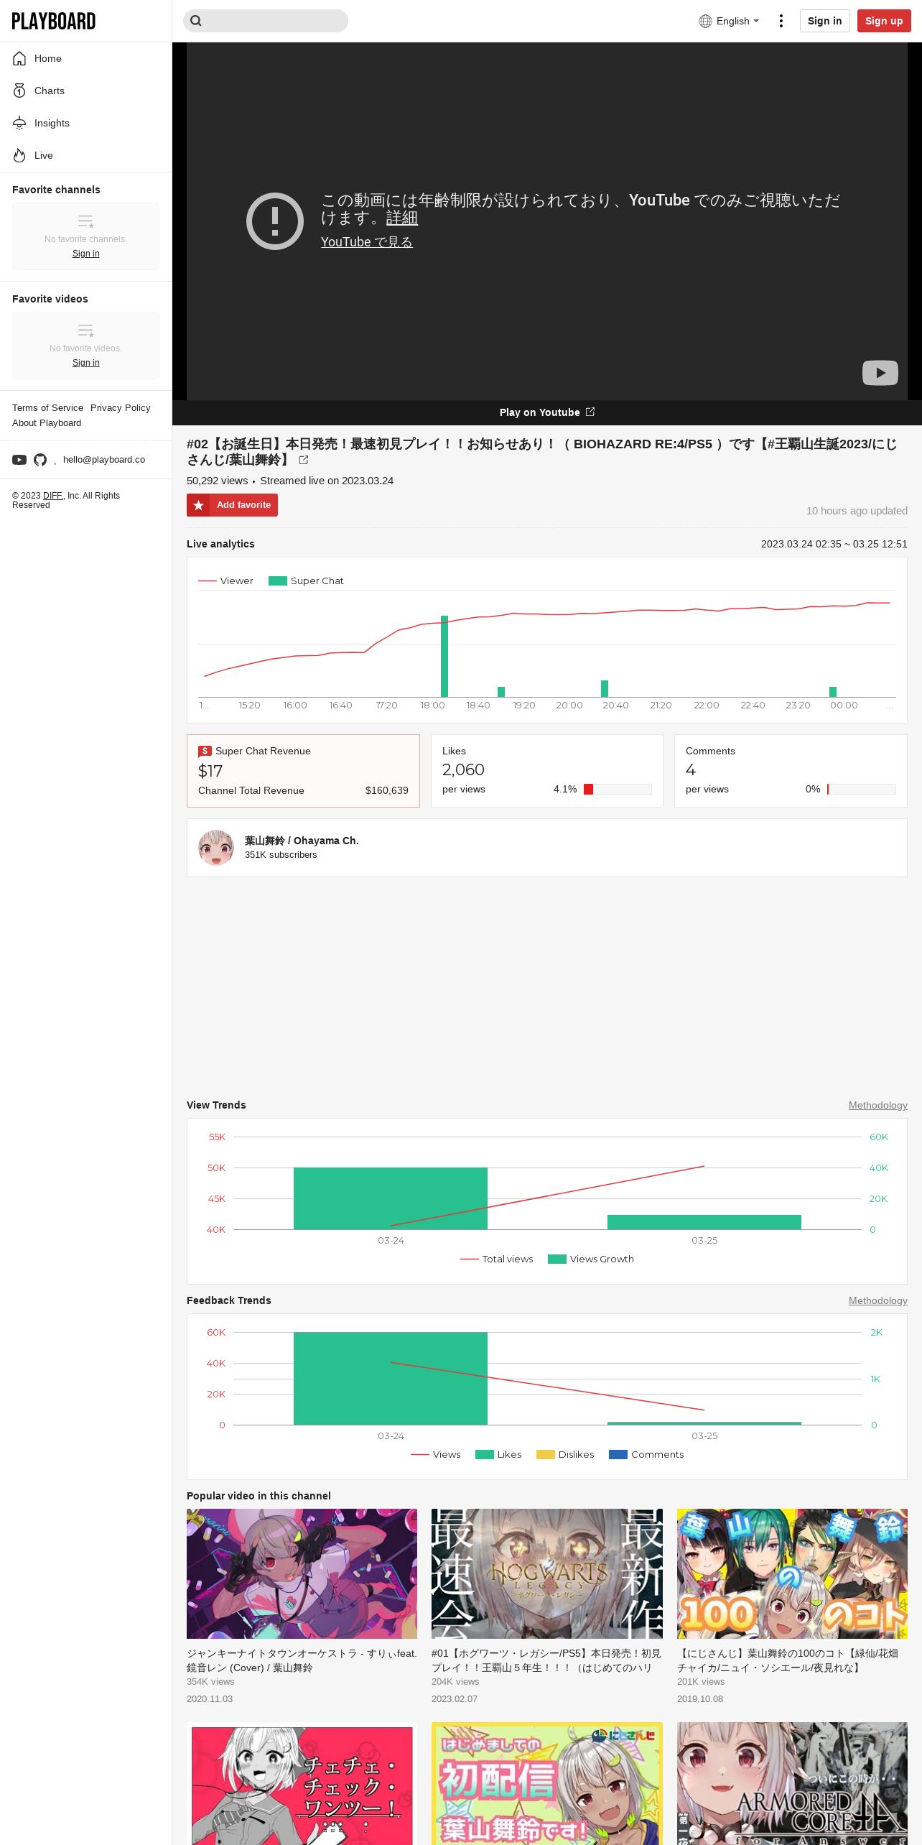Click the Super Chat Revenue dollar icon
Screen dimensions: 922x1845
(x=205, y=751)
